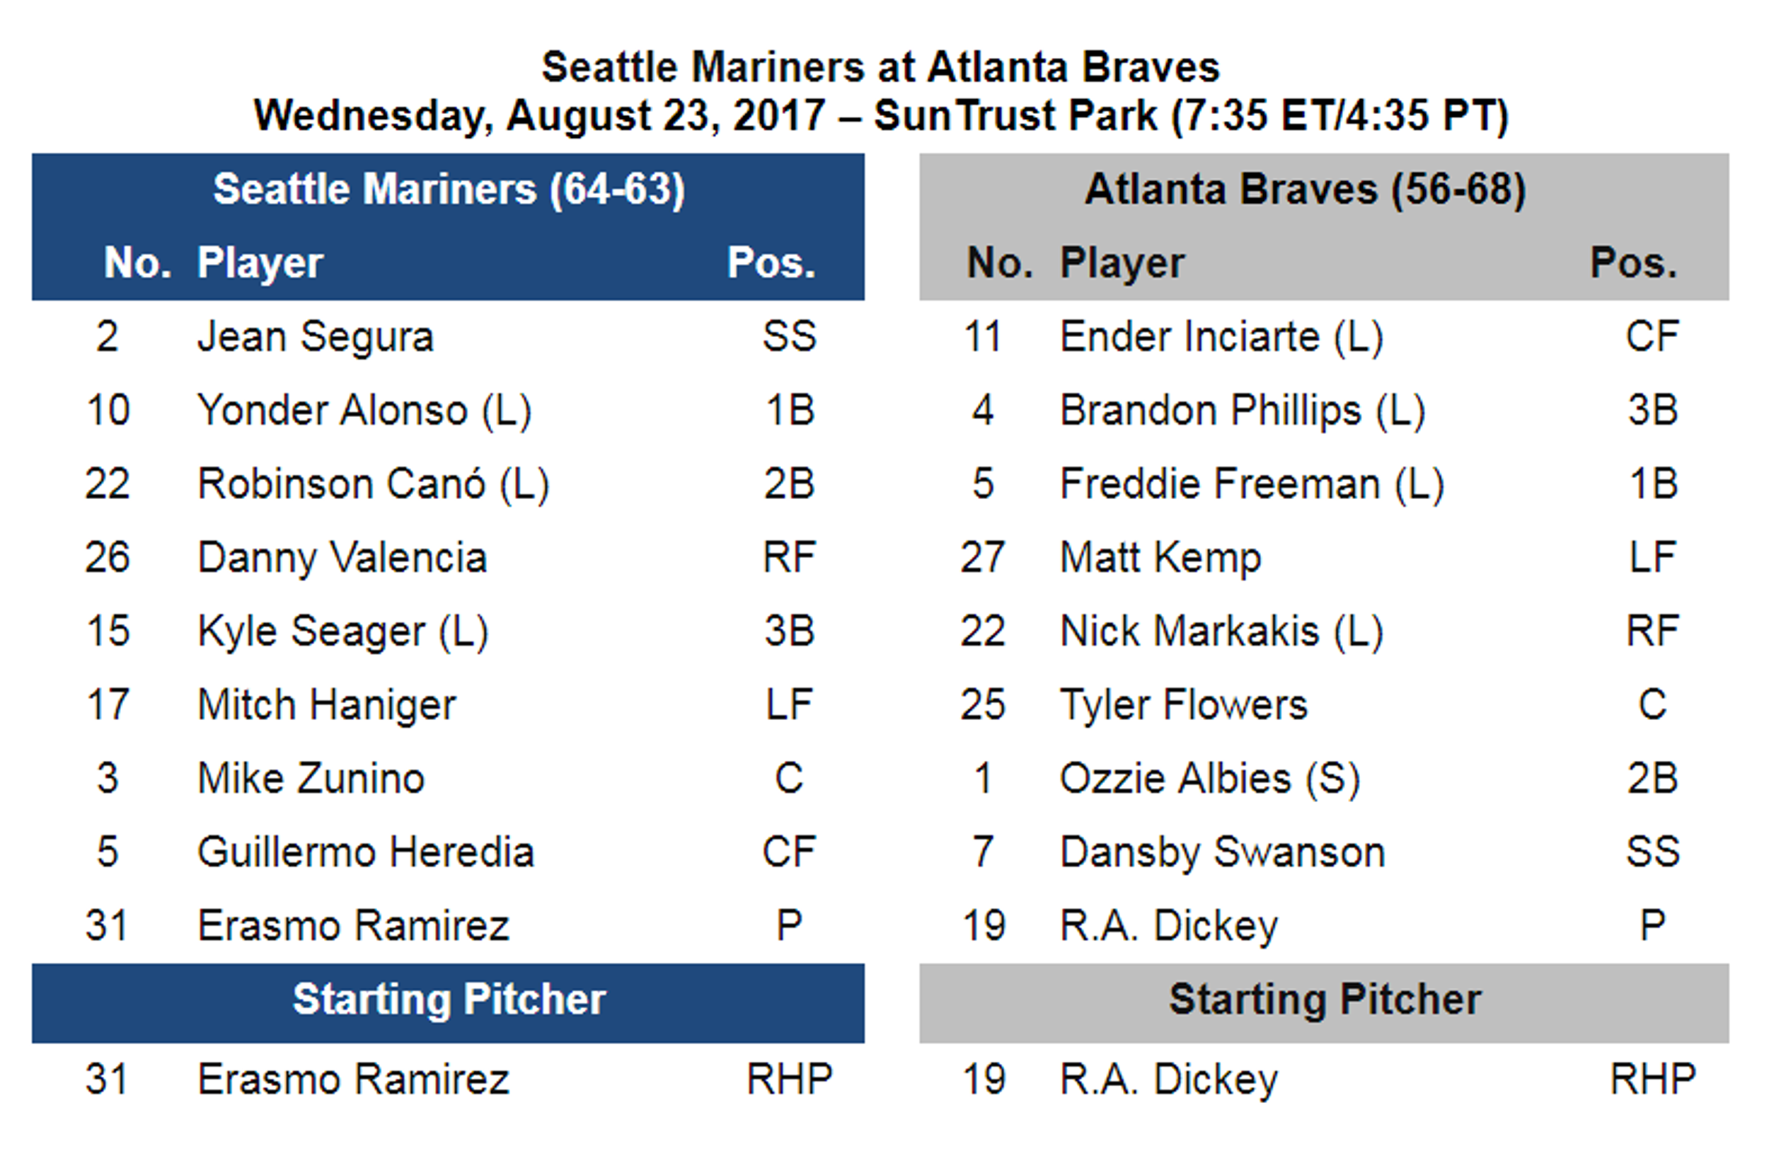Select Guillermo Heredia row
Screen dimensions: 1769x1161
coord(448,852)
